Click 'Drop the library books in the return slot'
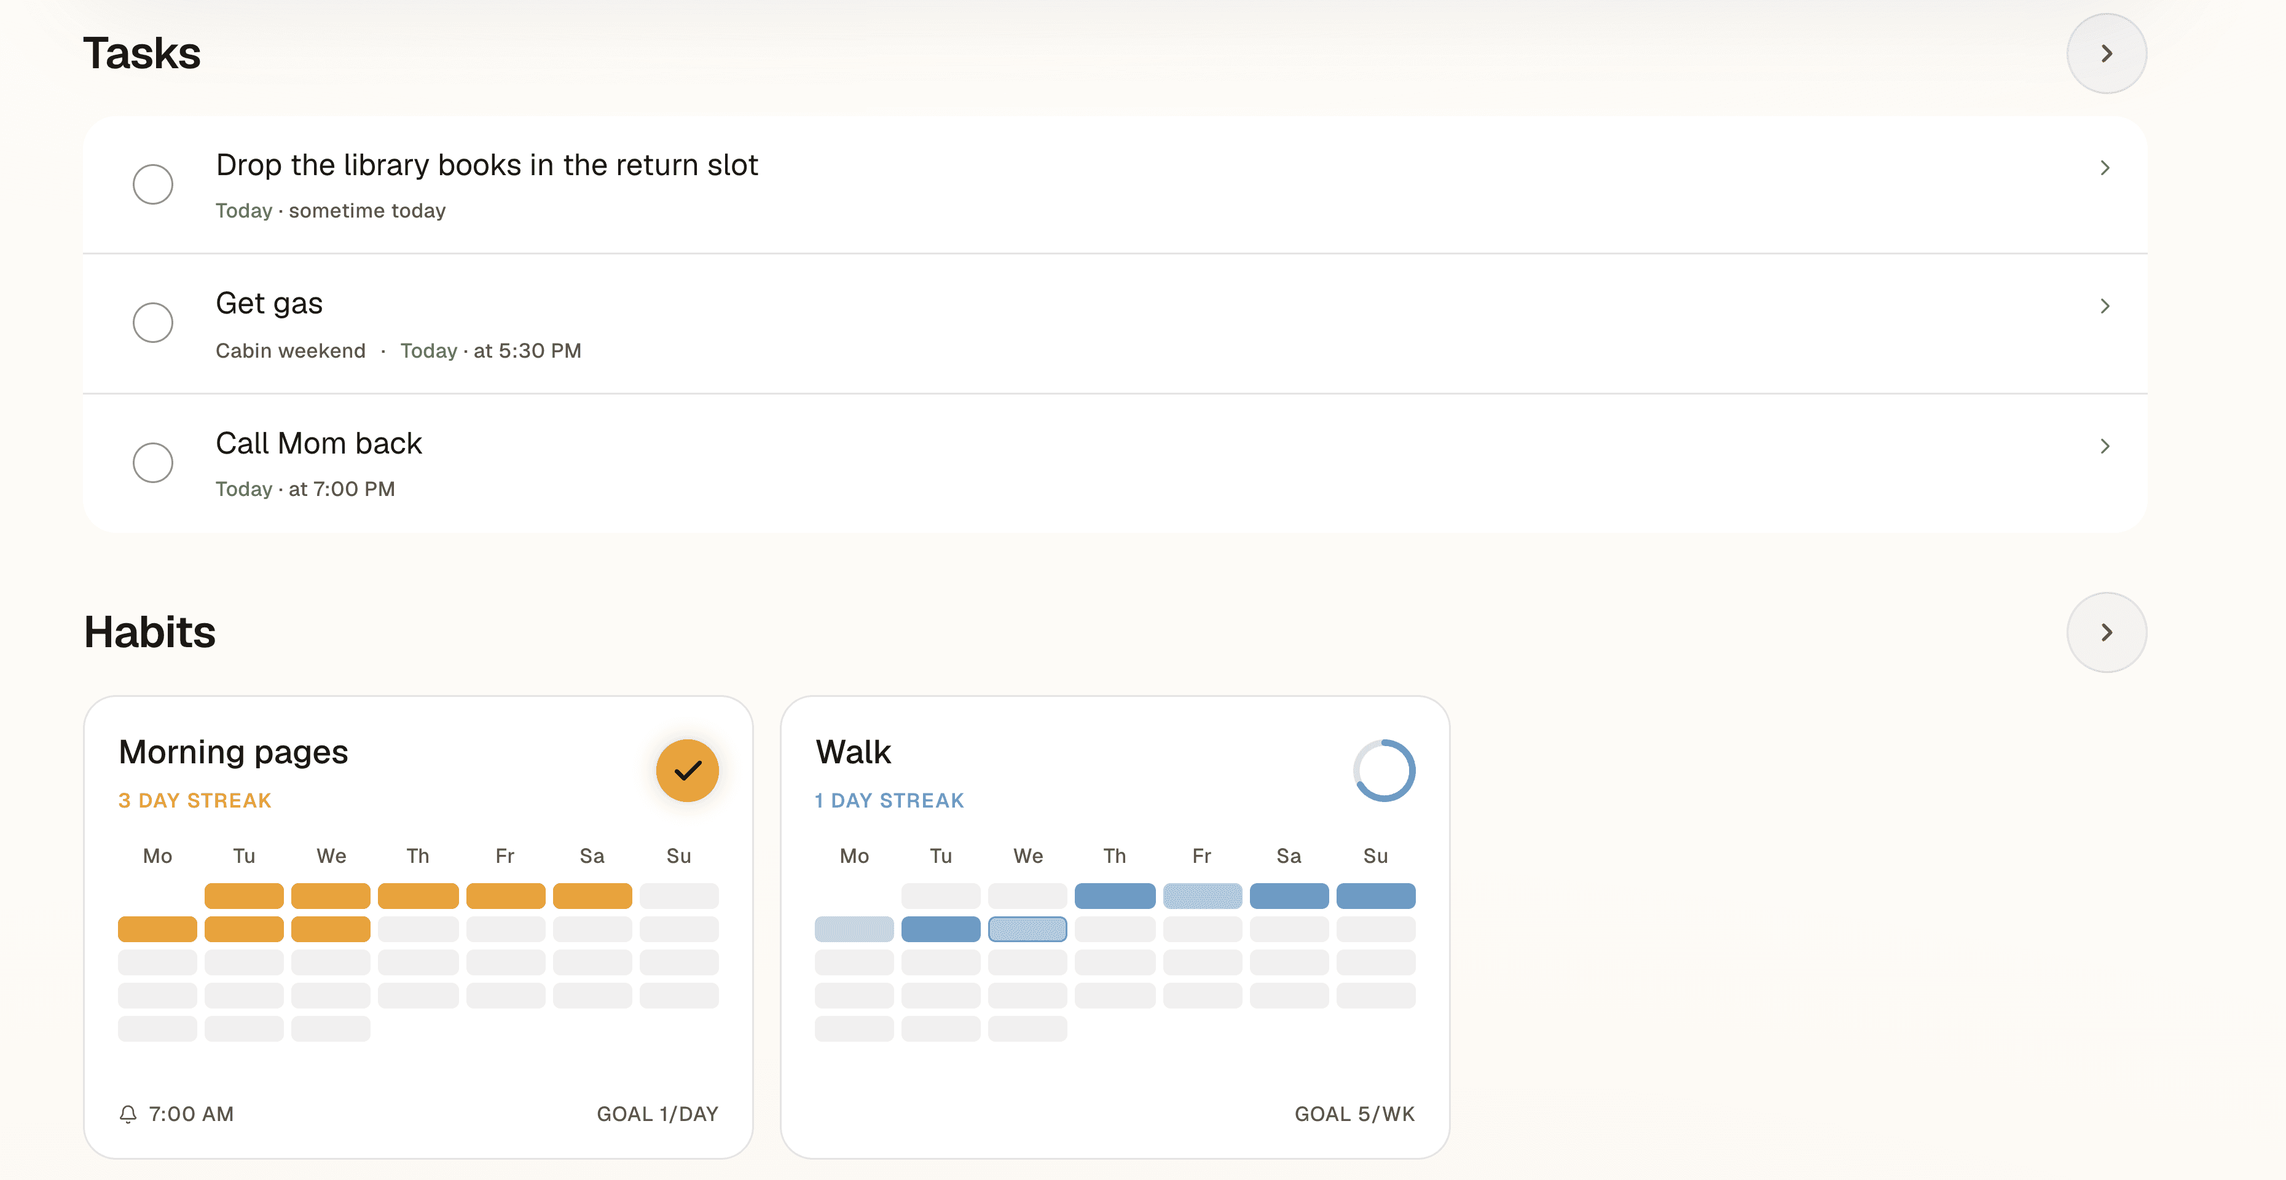2286x1180 pixels. click(486, 165)
